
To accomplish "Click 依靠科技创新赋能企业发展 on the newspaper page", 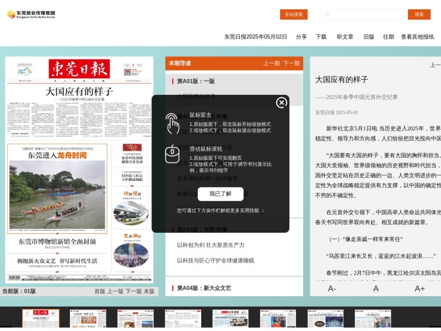I will pyautogui.click(x=132, y=160).
